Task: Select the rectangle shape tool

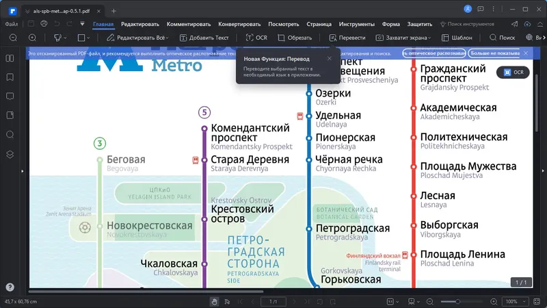Action: tap(81, 38)
